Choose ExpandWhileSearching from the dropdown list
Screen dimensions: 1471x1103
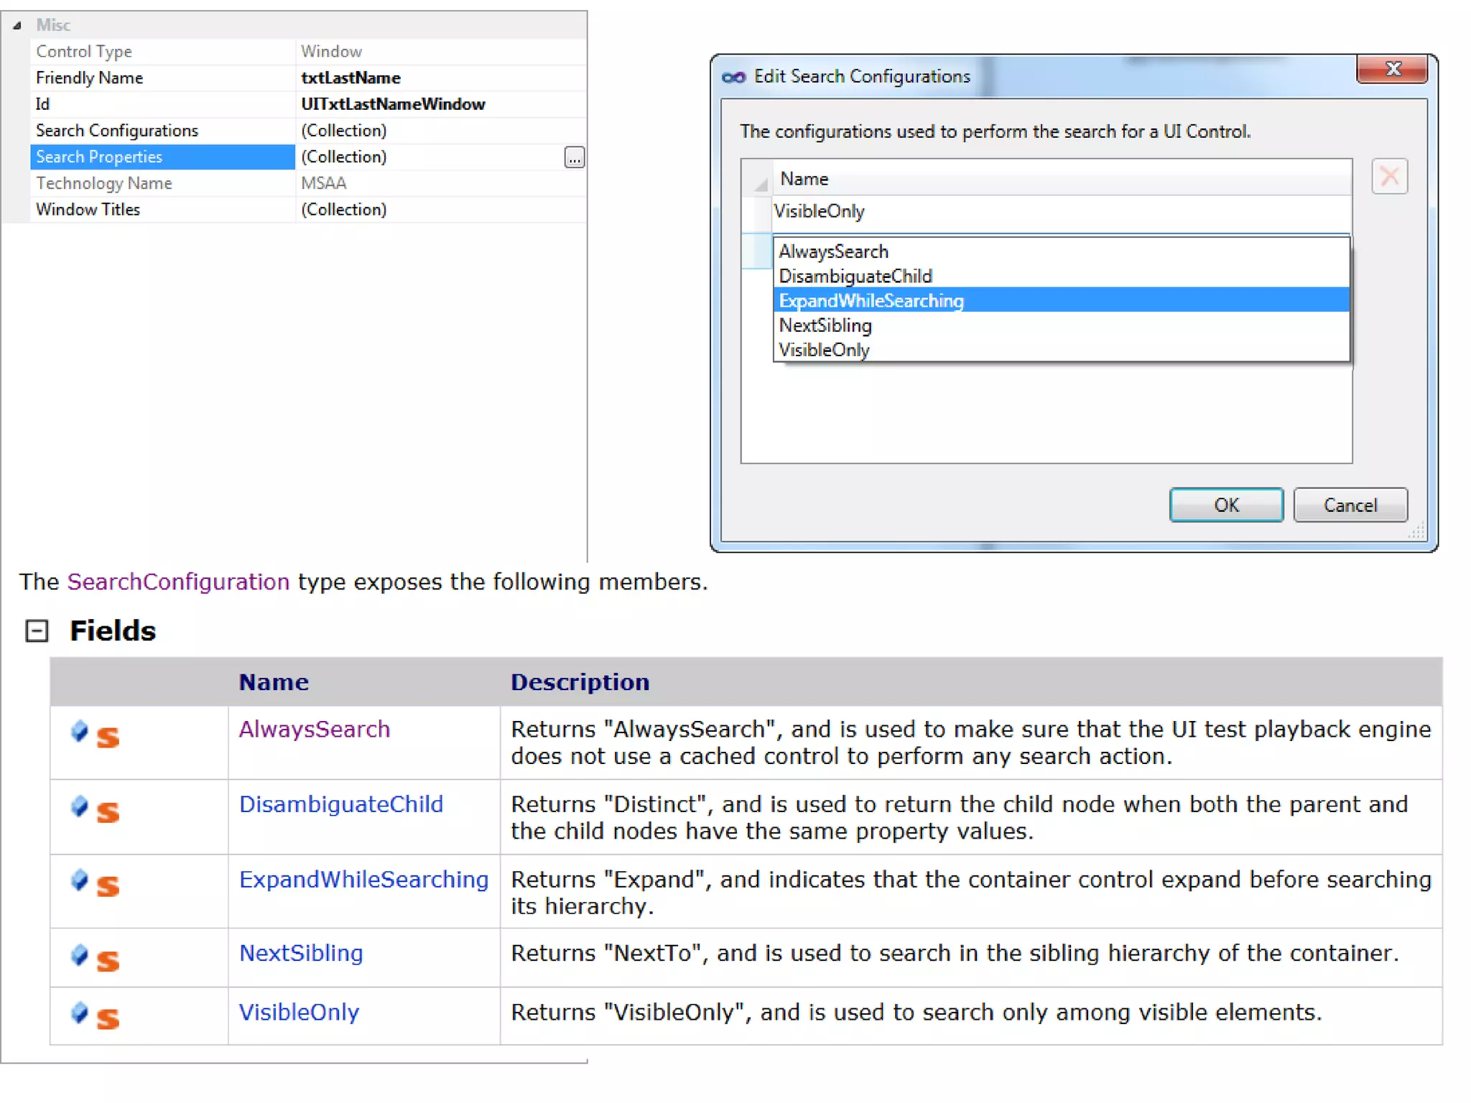point(871,300)
